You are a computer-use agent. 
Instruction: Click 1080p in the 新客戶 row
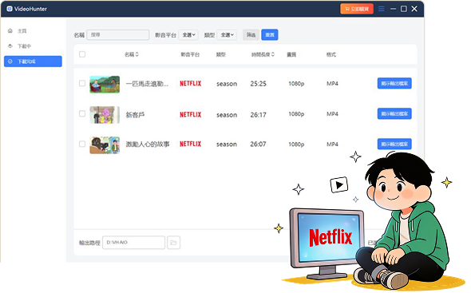pos(296,114)
